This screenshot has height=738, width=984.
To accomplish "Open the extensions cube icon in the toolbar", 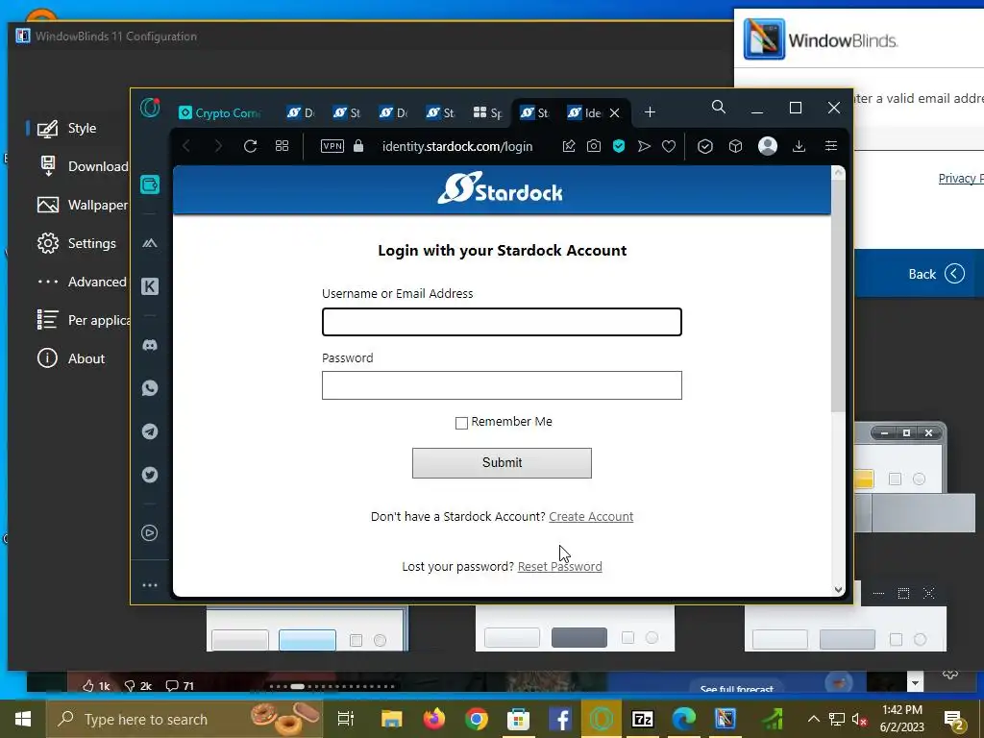I will [735, 146].
